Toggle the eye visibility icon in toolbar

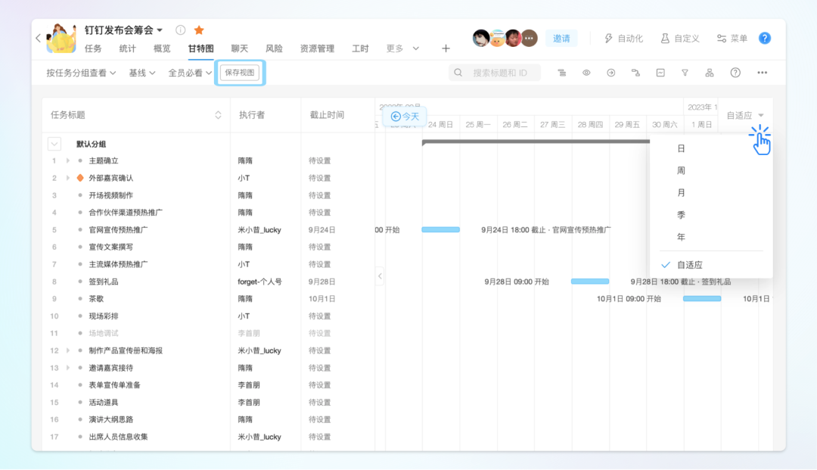pos(586,73)
